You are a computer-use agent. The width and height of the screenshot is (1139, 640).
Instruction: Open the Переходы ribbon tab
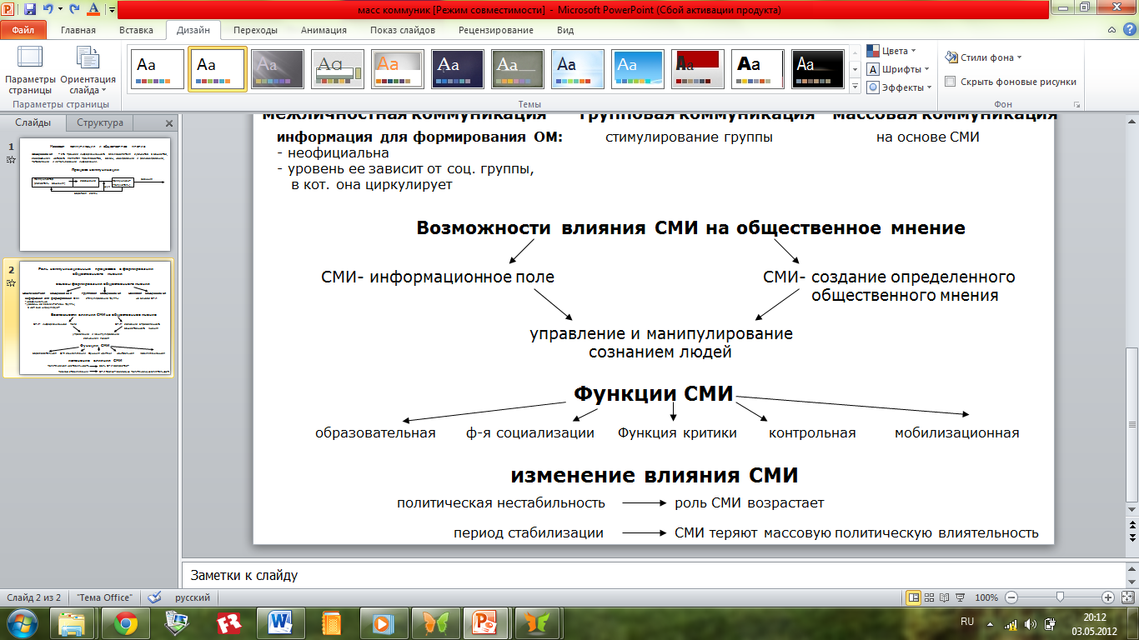click(255, 30)
